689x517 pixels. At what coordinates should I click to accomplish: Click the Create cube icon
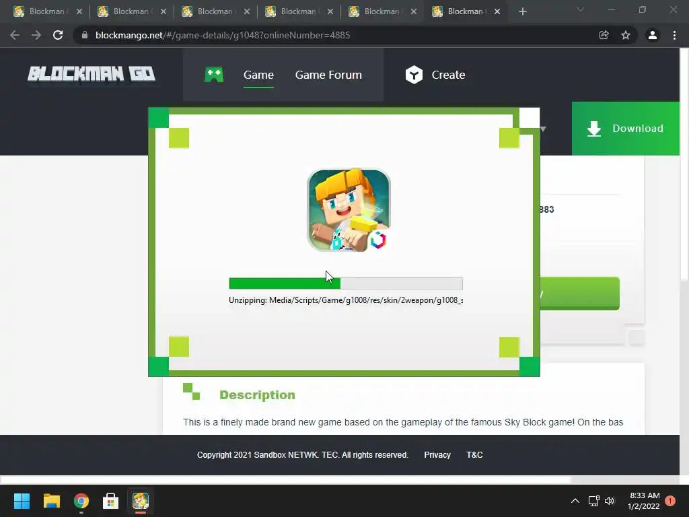[414, 75]
